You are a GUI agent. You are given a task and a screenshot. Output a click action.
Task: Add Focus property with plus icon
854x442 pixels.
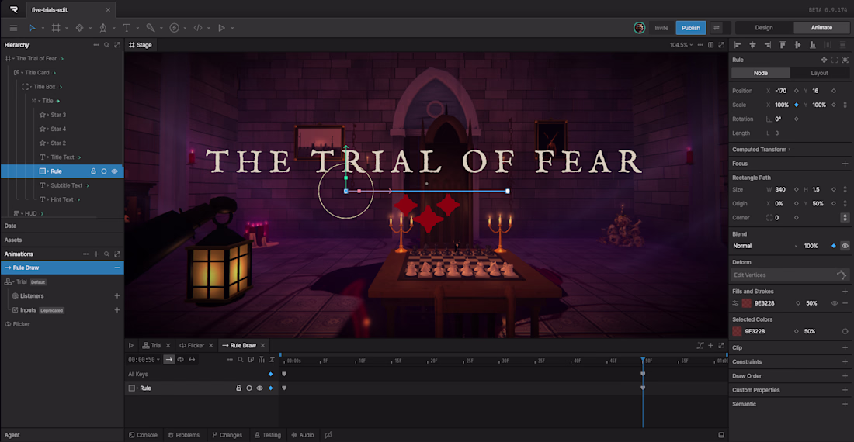(845, 164)
